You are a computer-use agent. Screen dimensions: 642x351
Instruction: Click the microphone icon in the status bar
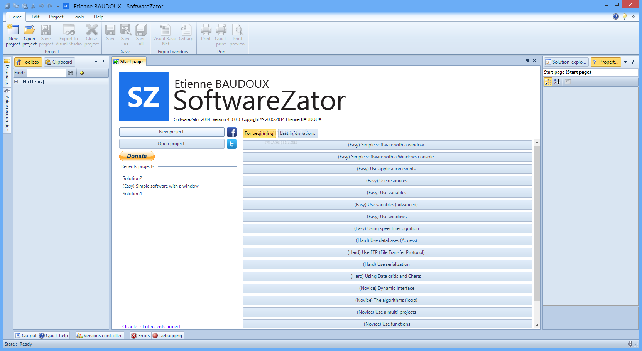coord(630,344)
